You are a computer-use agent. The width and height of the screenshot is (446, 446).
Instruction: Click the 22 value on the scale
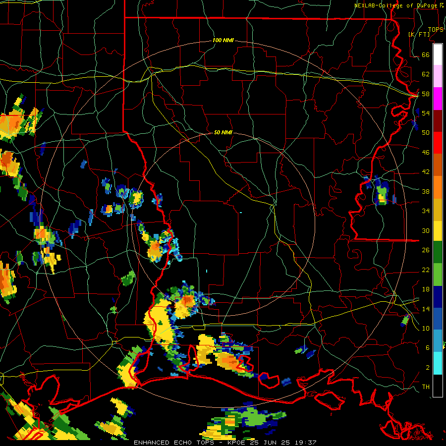[426, 270]
